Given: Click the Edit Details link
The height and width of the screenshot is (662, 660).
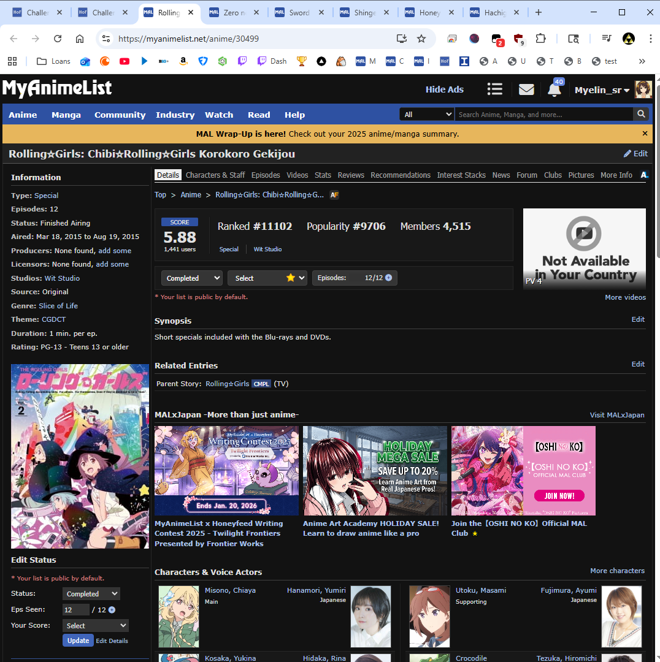Looking at the screenshot, I should 112,641.
